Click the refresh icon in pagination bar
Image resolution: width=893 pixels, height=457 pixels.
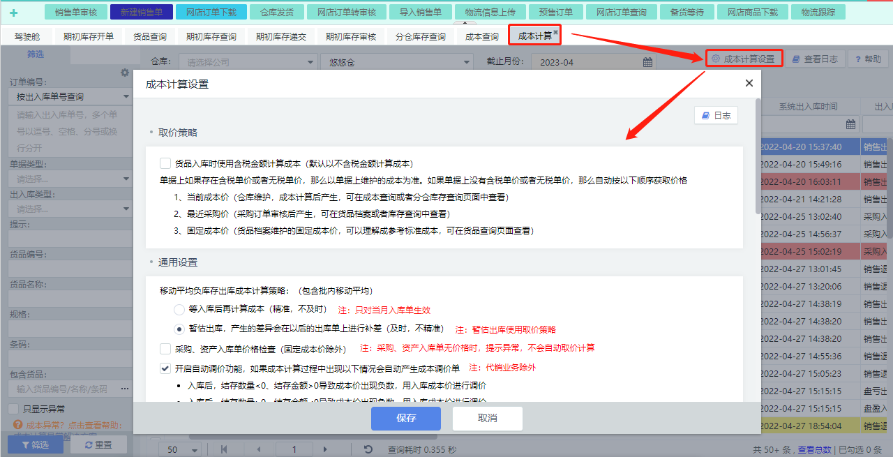pyautogui.click(x=368, y=450)
